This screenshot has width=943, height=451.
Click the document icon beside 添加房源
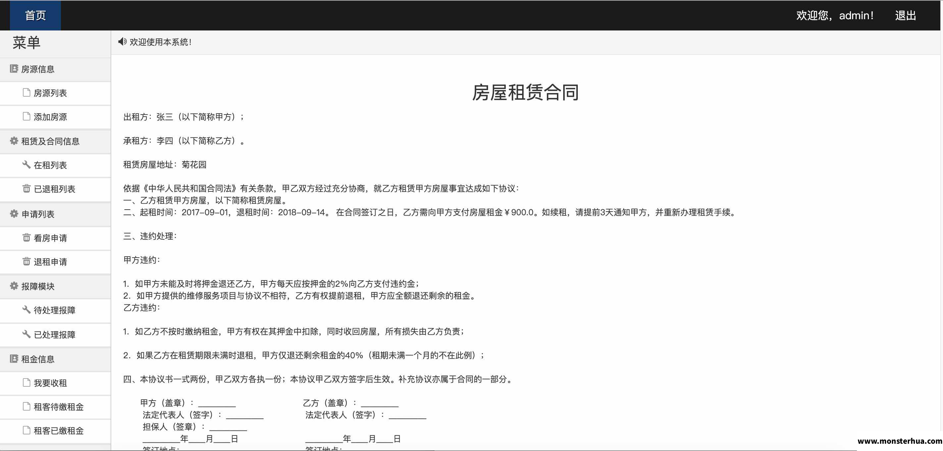26,117
